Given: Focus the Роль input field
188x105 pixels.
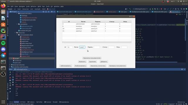Looking at the screenshot, I should click(124, 47).
